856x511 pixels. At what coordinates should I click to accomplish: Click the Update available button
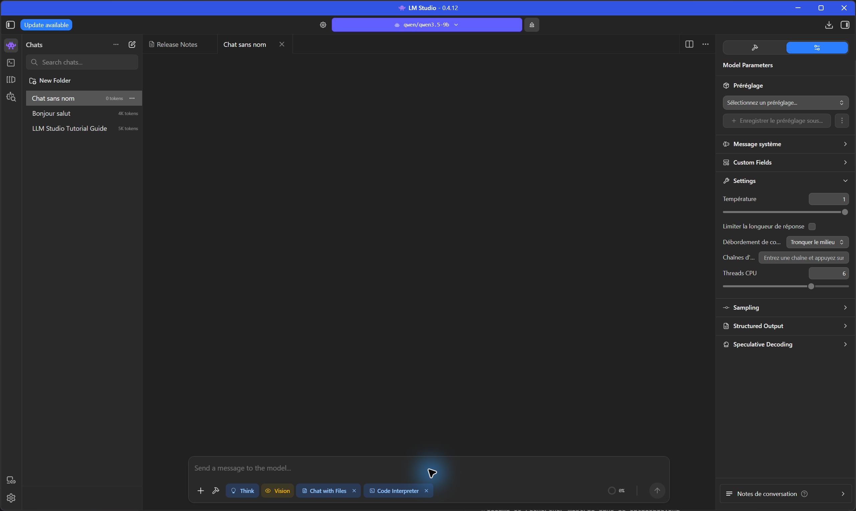coord(46,25)
